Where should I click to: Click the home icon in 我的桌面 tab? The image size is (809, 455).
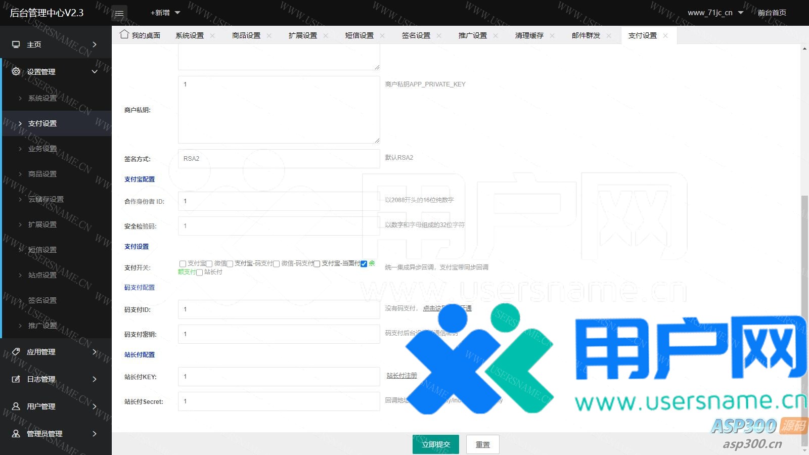click(x=124, y=34)
